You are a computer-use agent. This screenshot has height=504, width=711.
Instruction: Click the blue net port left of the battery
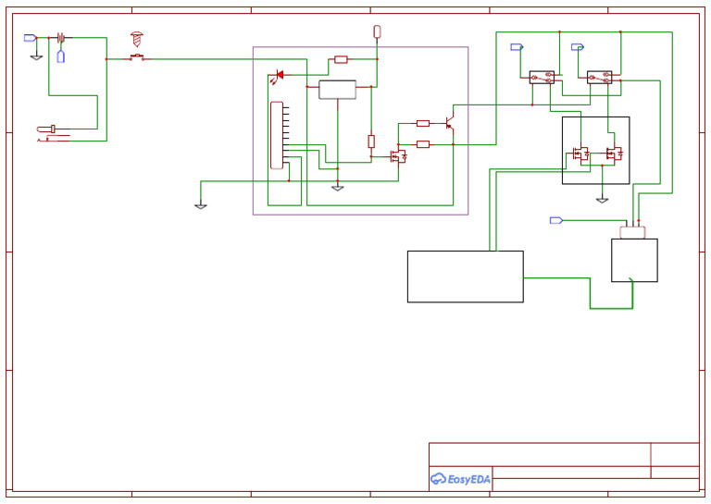[x=30, y=38]
